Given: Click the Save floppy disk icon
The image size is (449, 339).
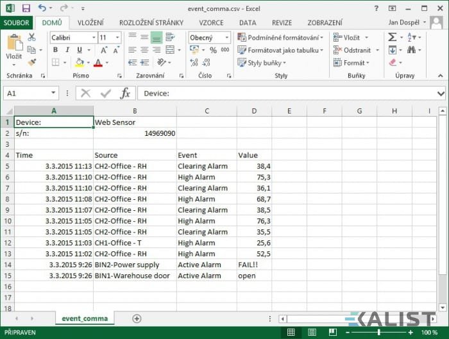Looking at the screenshot, I should click(26, 8).
